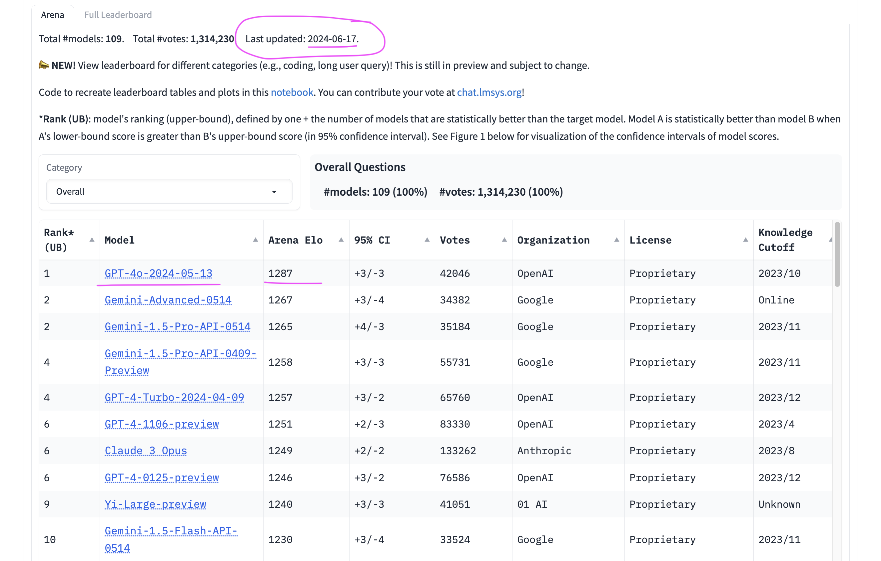Screen dimensions: 881x561
Task: Open the Gemini-1.5-Pro-API-0409-Preview link
Action: click(x=180, y=362)
